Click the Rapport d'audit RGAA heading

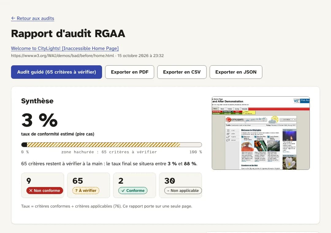[x=68, y=34]
